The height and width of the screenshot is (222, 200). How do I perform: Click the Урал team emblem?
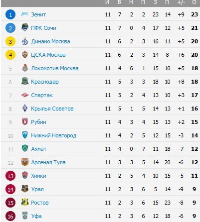tap(25, 189)
